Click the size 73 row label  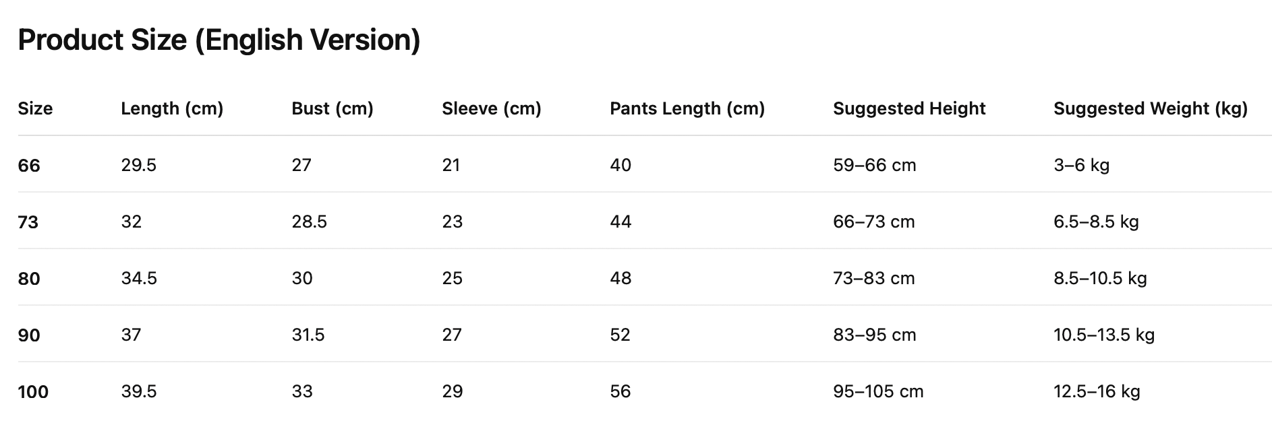click(x=28, y=222)
